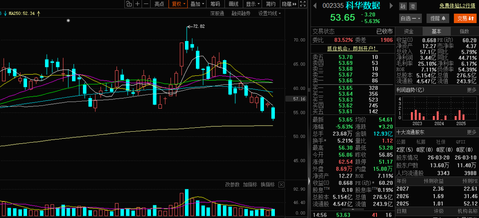Open the 免费体验L2行情 link
This screenshot has height=218, width=479.
(457, 6)
